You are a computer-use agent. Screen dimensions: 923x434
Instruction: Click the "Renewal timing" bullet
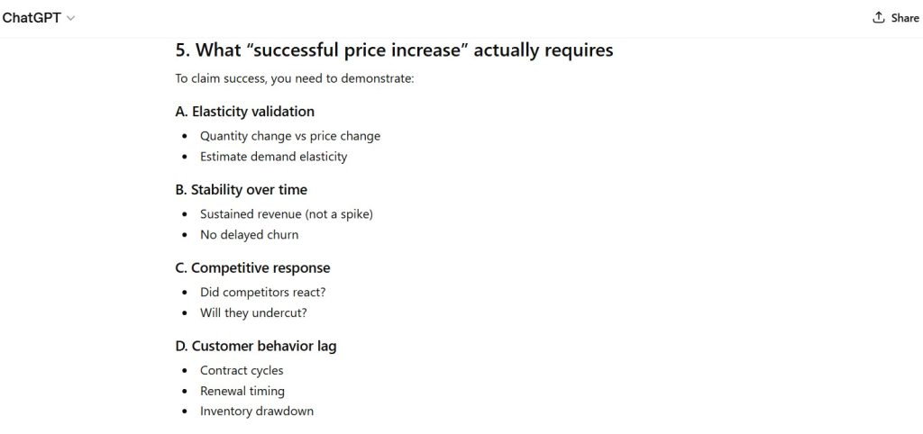(x=242, y=391)
